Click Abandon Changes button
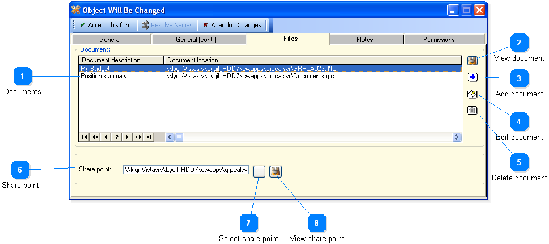This screenshot has width=549, height=244. 232,25
